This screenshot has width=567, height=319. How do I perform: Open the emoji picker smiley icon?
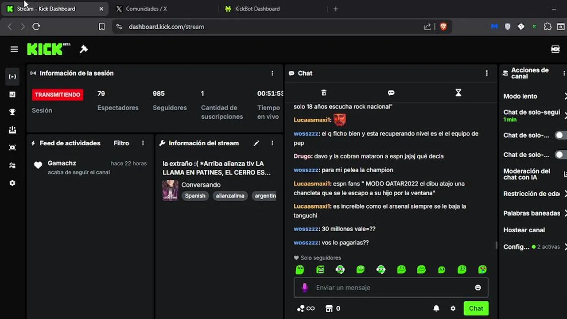pyautogui.click(x=478, y=288)
